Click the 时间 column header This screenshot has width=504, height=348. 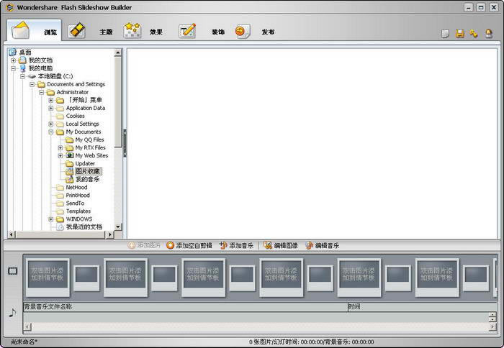point(423,307)
